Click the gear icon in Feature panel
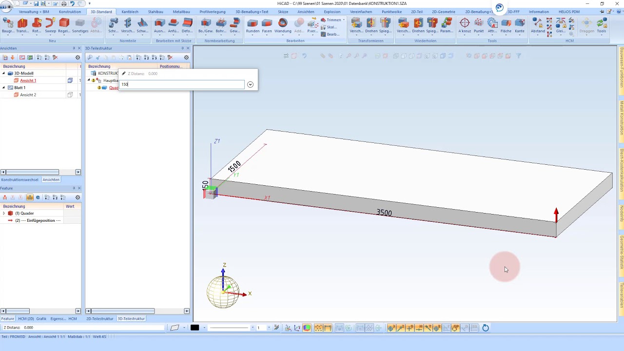 click(x=78, y=197)
